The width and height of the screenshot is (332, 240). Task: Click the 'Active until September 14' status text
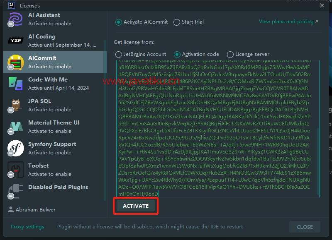[62, 45]
